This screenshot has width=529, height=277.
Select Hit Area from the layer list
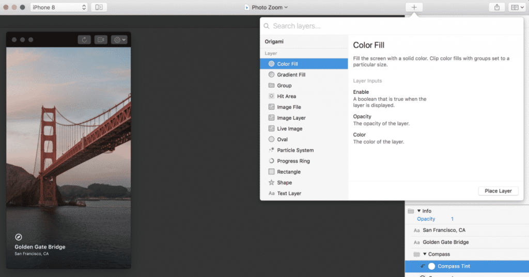[x=286, y=96]
